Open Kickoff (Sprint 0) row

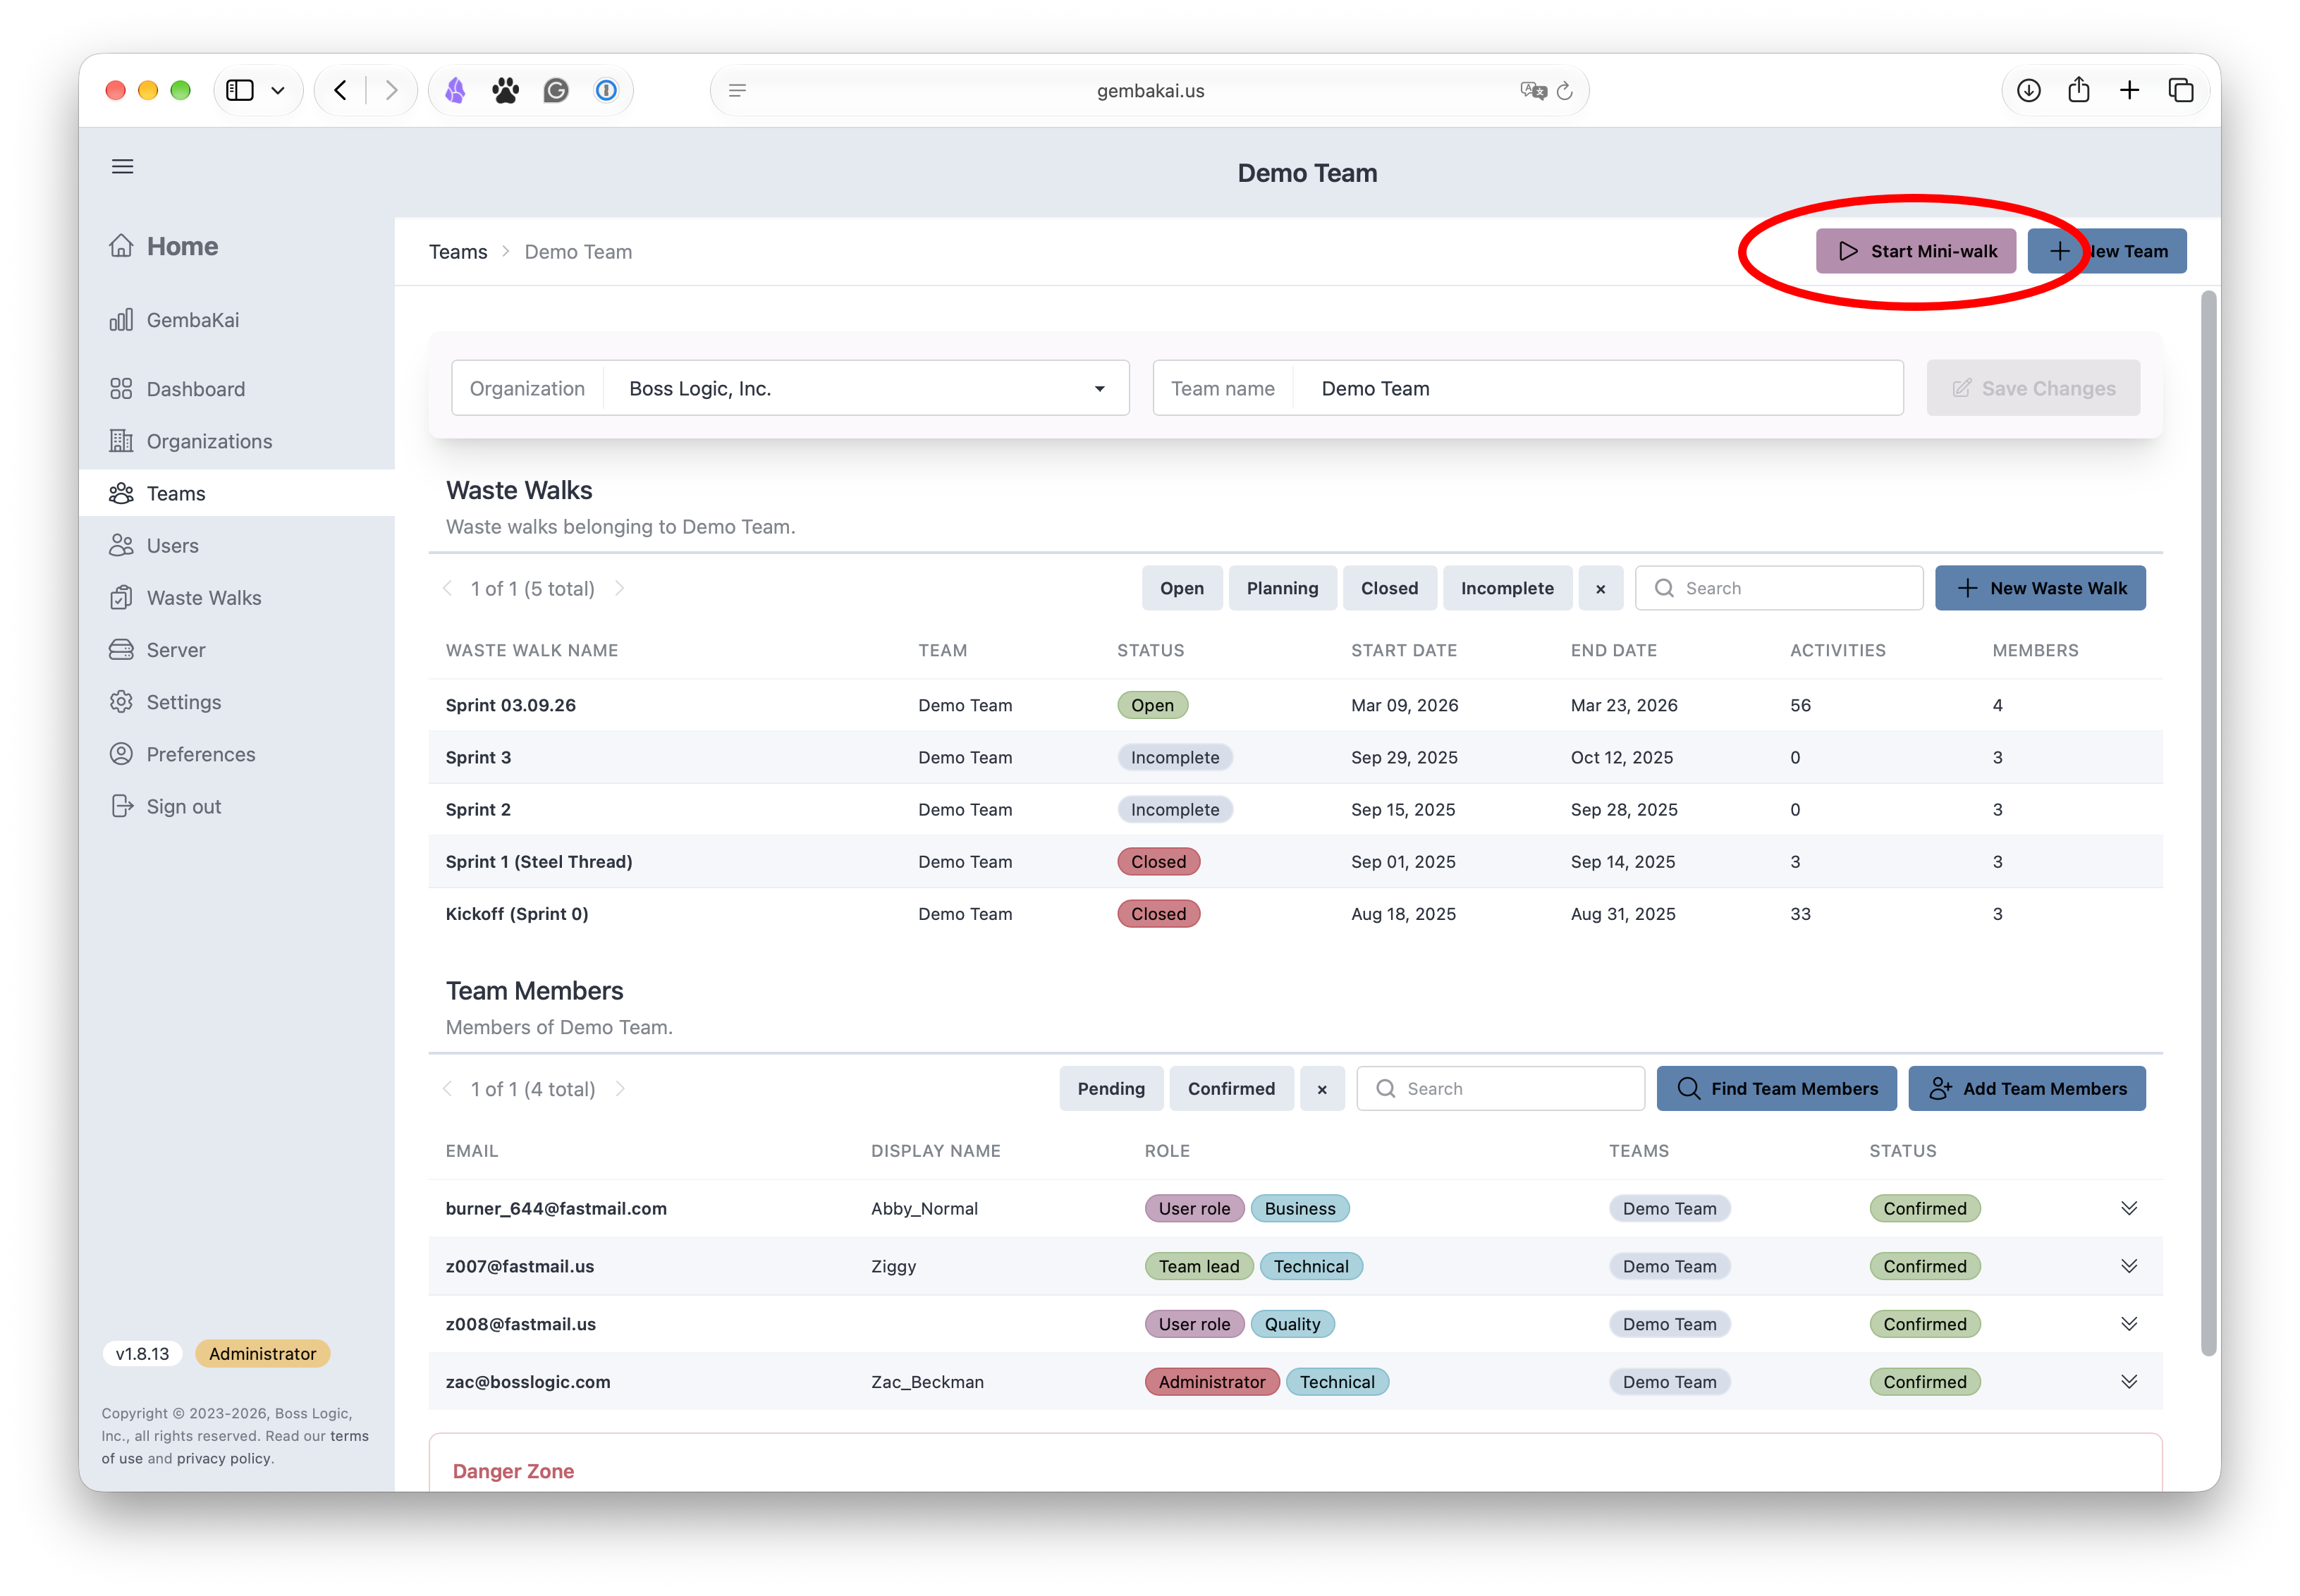(x=1295, y=913)
